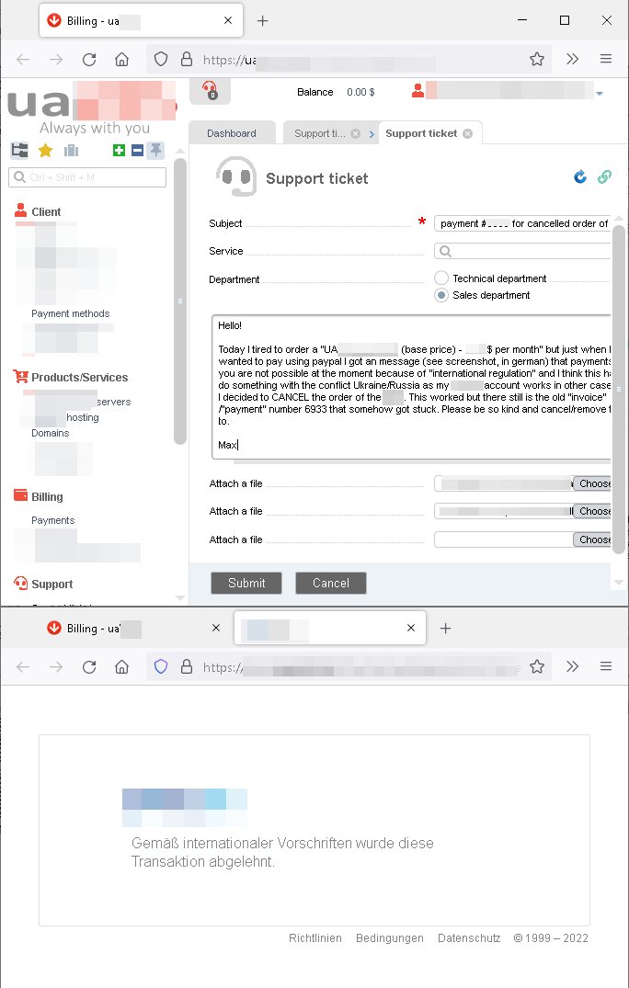This screenshot has height=988, width=629.
Task: Close the active Support ticket tab
Action: pos(467,133)
